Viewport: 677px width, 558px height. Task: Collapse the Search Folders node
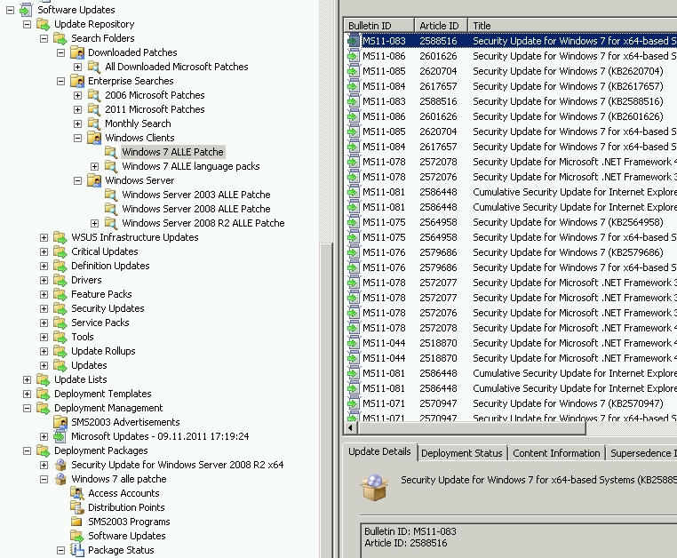(x=44, y=38)
